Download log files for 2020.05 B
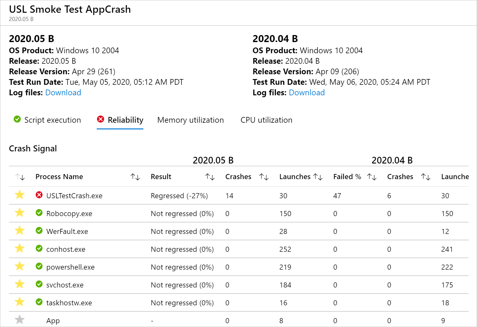The width and height of the screenshot is (477, 327). tap(63, 92)
